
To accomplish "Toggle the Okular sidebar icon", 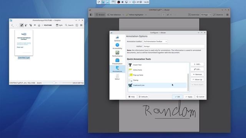I will (91, 15).
